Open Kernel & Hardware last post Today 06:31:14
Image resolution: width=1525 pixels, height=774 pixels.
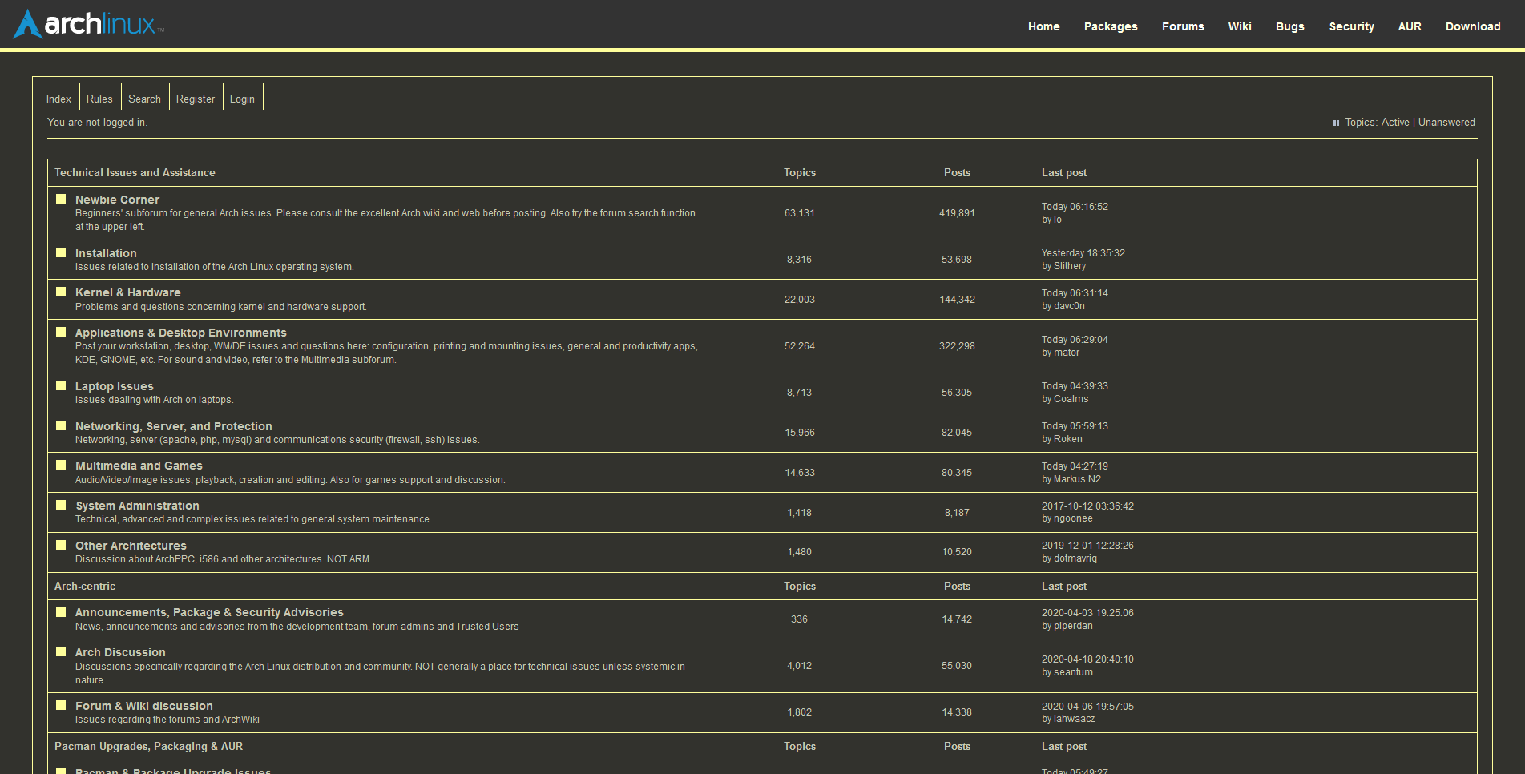pyautogui.click(x=1075, y=293)
